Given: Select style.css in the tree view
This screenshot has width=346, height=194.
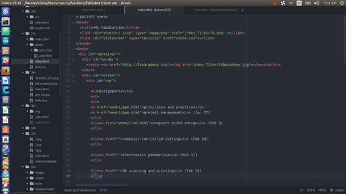Looking at the screenshot, I should 41,67.
